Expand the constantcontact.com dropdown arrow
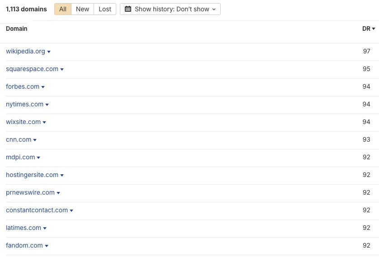379x258 pixels. click(x=71, y=210)
